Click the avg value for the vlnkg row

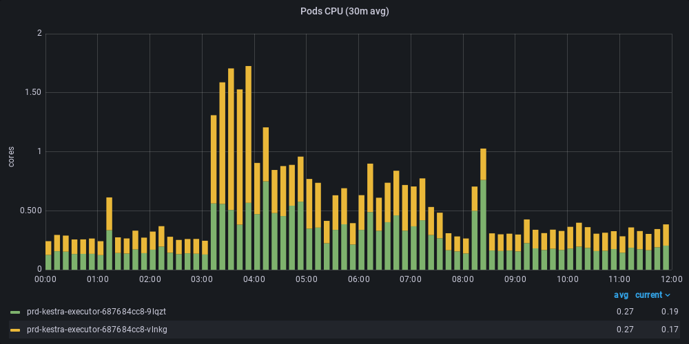pos(624,330)
